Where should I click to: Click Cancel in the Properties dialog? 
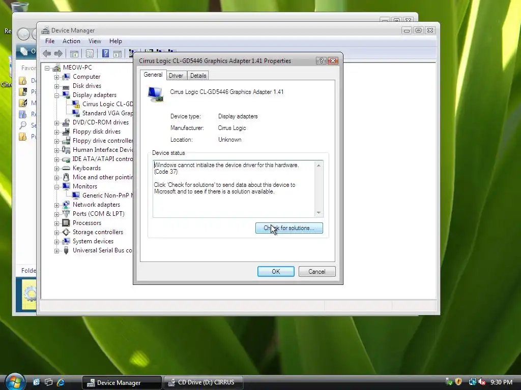(x=317, y=272)
